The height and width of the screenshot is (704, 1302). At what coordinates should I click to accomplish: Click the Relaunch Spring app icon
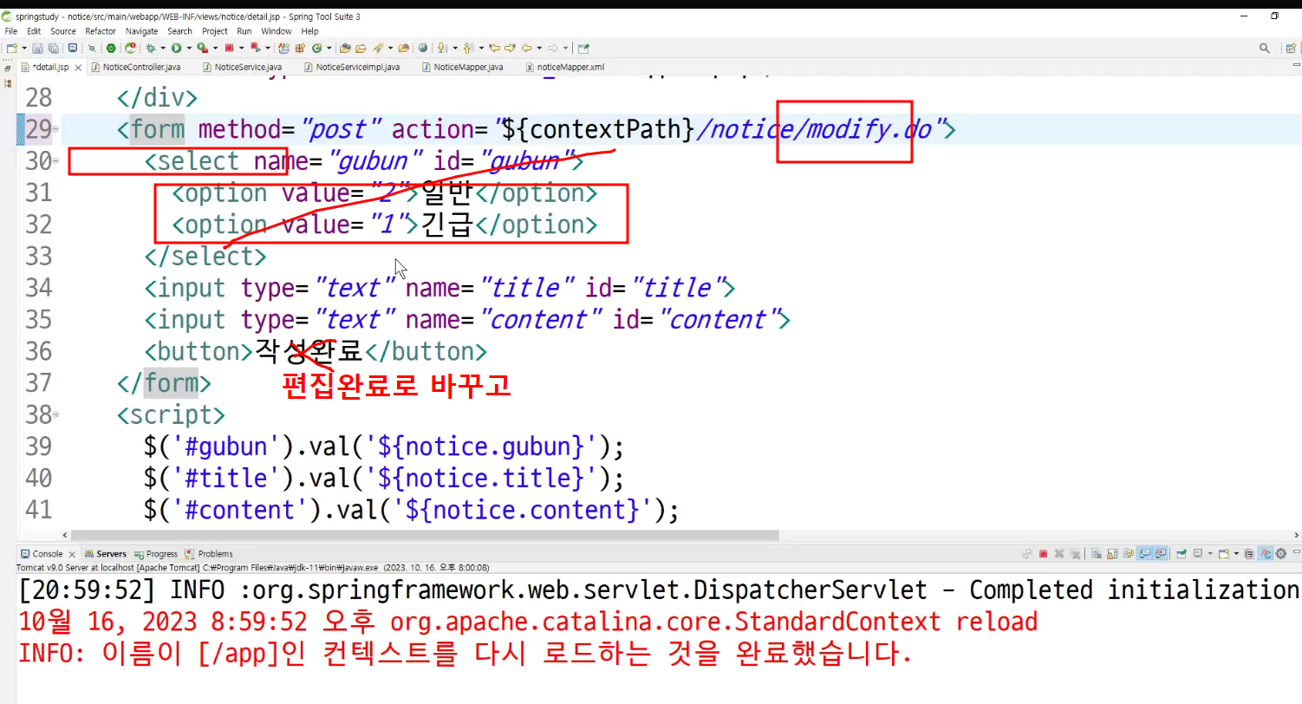(130, 48)
